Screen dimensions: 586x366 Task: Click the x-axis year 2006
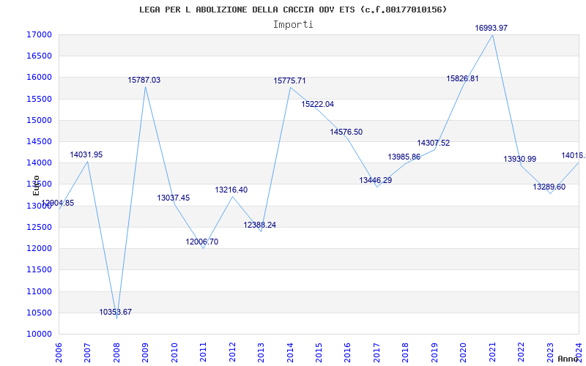[x=59, y=352]
